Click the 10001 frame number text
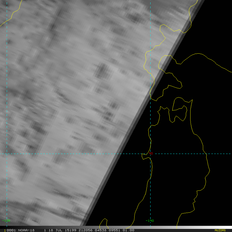The height and width of the screenshot is (232, 232). point(10,230)
